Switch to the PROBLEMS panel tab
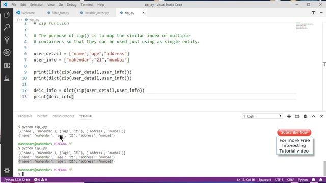 pos(25,116)
